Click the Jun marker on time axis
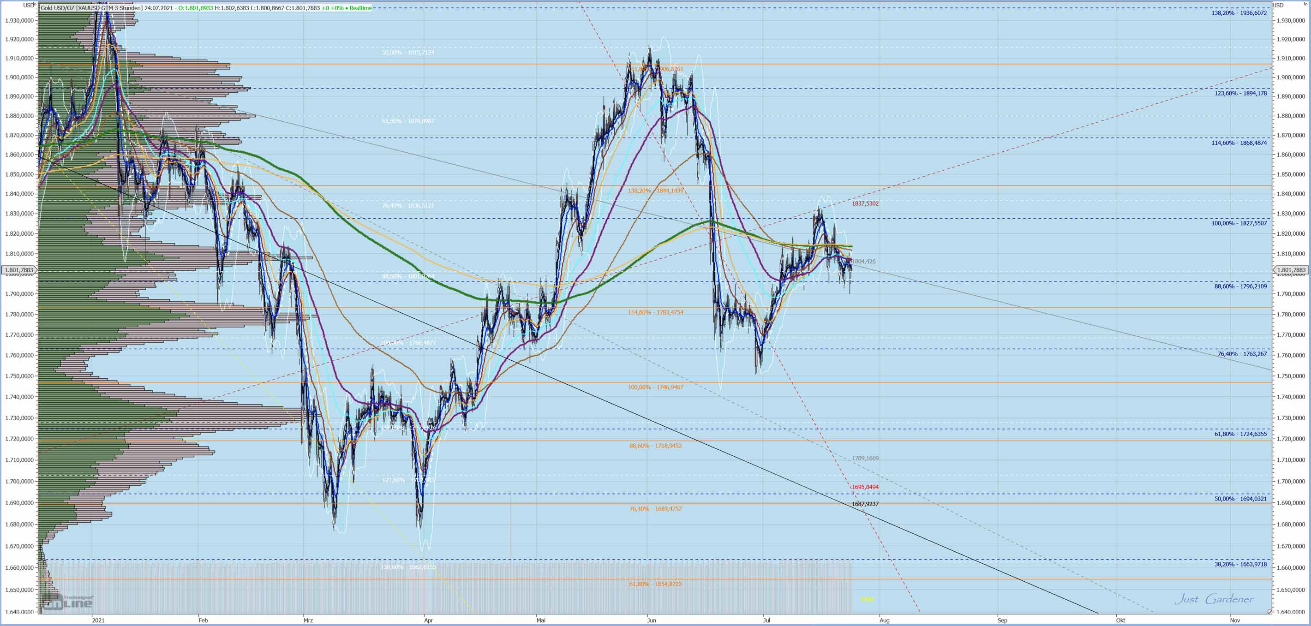Image resolution: width=1311 pixels, height=626 pixels. (651, 620)
